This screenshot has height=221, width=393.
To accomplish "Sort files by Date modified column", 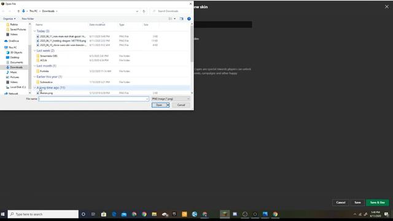I will coord(97,25).
